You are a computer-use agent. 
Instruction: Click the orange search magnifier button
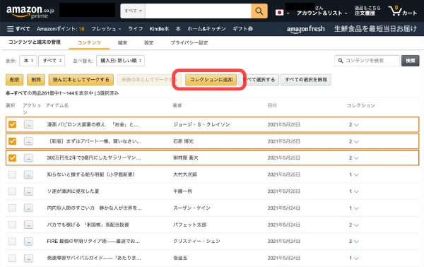tap(259, 11)
